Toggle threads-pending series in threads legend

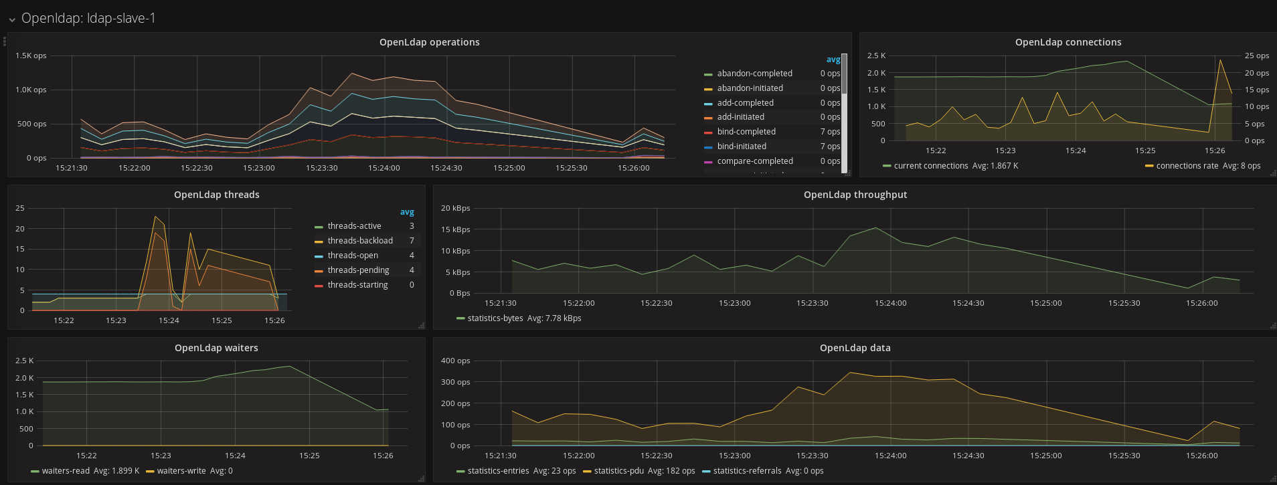click(x=358, y=270)
